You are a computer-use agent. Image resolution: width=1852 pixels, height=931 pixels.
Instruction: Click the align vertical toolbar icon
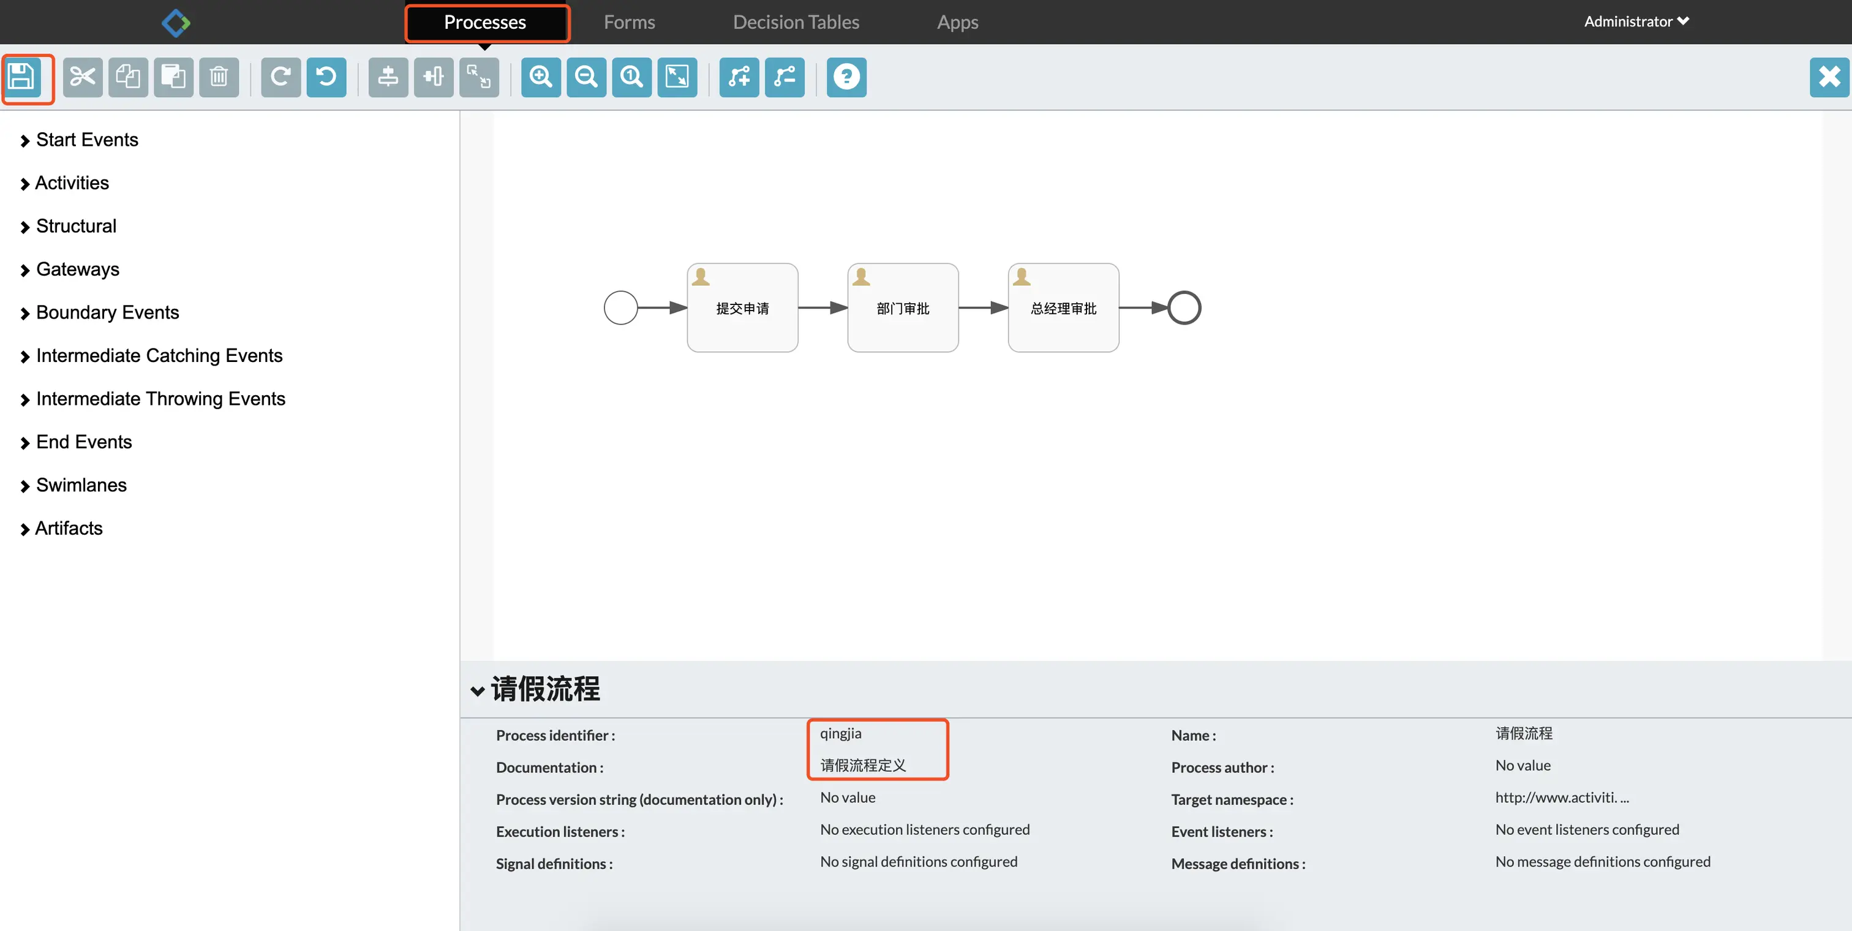(x=388, y=77)
